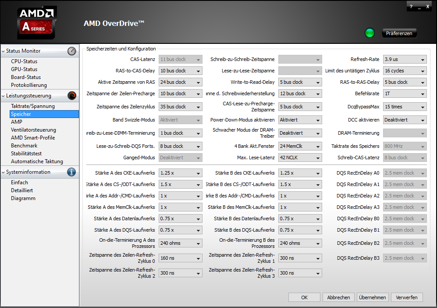The width and height of the screenshot is (437, 308).
Task: Open 4 Bank Akt.Fenster dropdown
Action: click(x=300, y=146)
